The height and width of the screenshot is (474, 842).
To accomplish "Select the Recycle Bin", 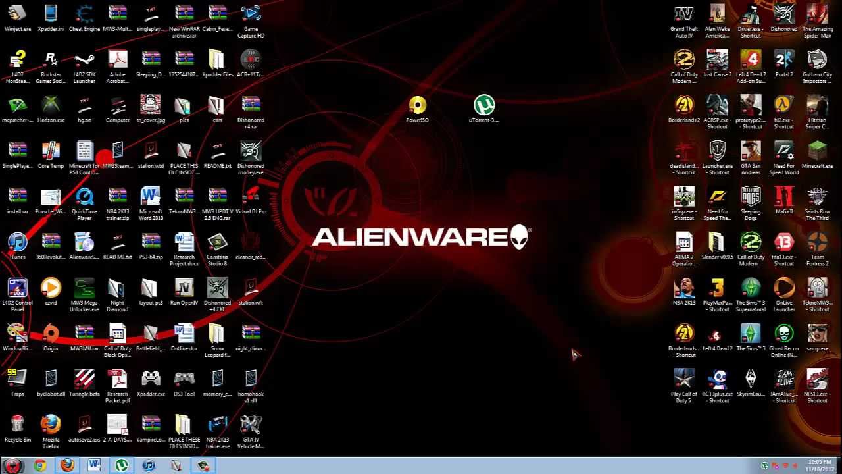I will pos(18,429).
